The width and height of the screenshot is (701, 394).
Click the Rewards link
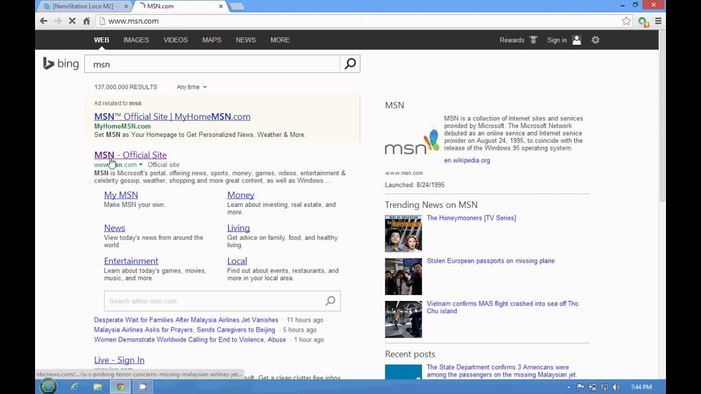512,40
